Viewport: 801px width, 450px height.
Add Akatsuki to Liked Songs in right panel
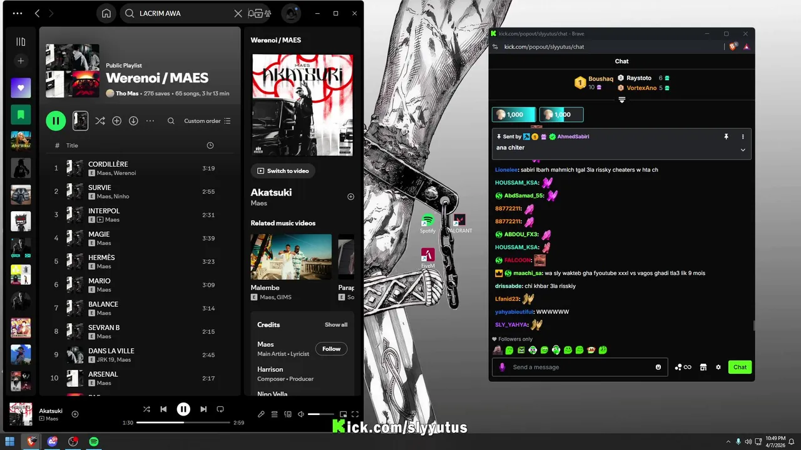350,196
